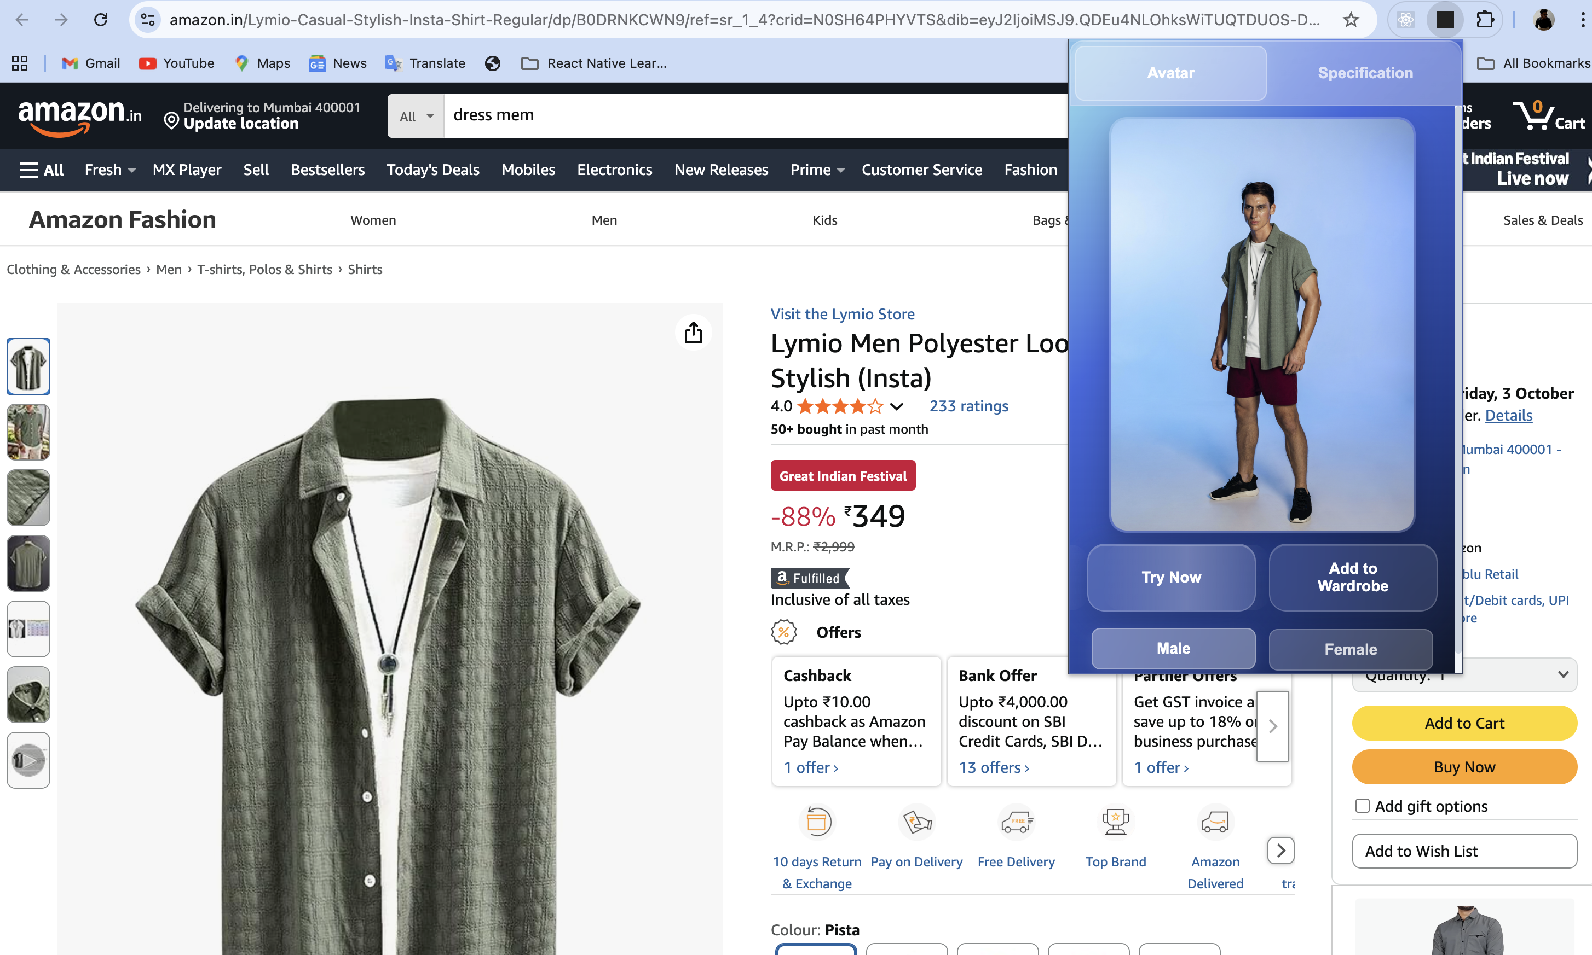
Task: Select the product video thumbnail
Action: [x=28, y=760]
